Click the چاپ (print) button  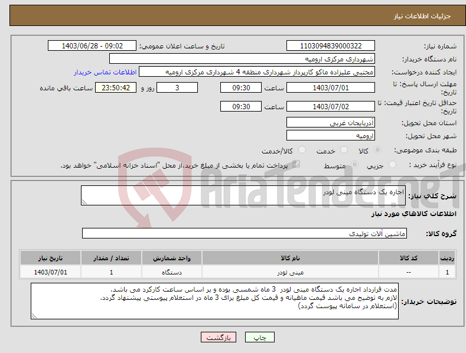click(259, 337)
